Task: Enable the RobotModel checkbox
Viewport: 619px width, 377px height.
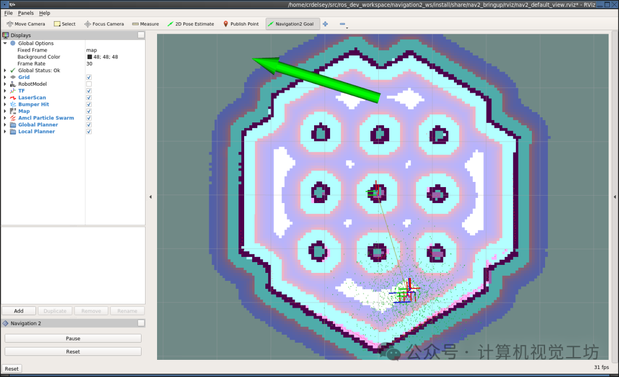Action: click(x=89, y=84)
